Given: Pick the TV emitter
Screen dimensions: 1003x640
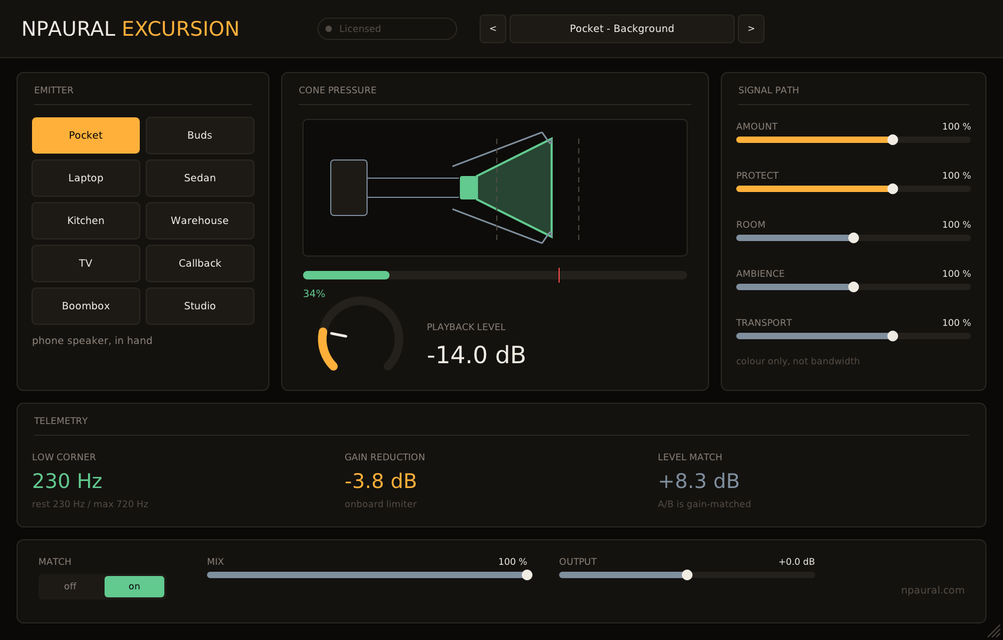Looking at the screenshot, I should point(86,263).
